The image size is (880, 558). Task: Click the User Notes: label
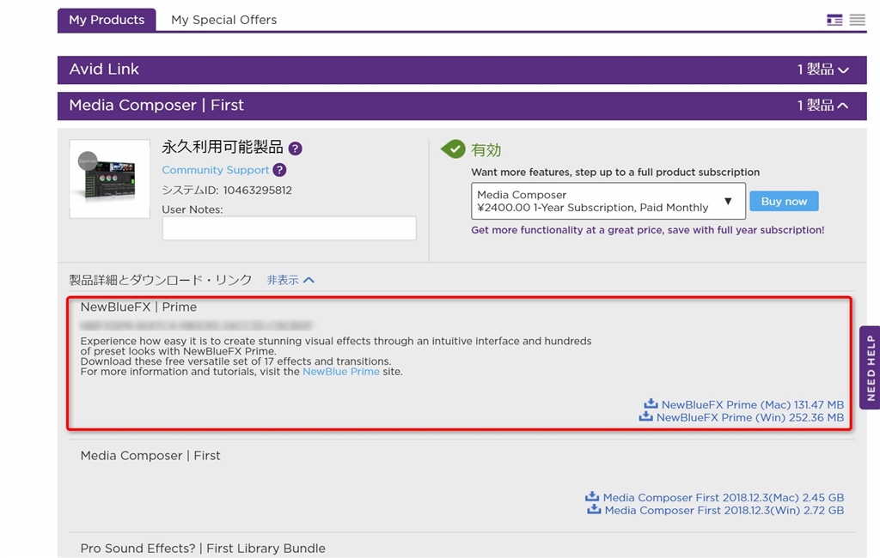click(x=192, y=209)
